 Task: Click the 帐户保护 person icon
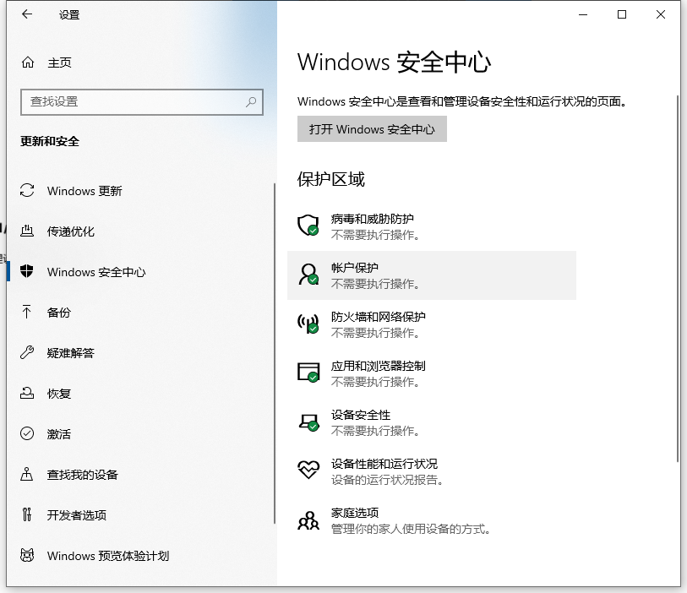tap(309, 275)
